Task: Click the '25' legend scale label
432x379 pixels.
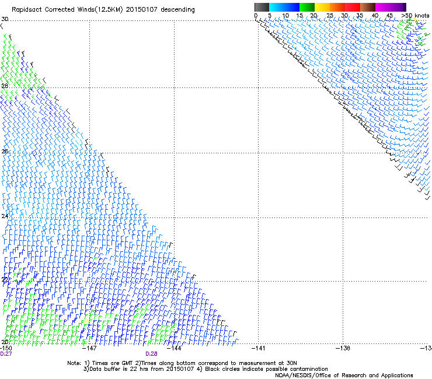Action: tap(330, 16)
